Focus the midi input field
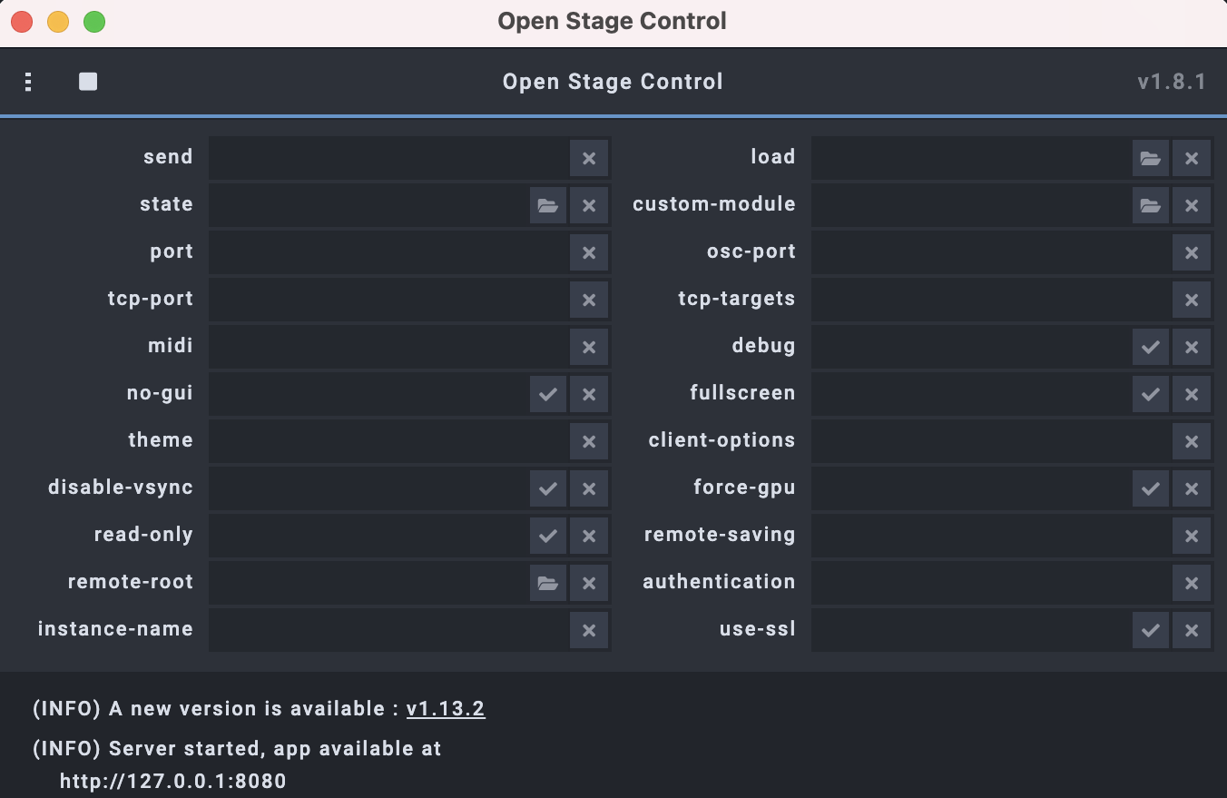1227x798 pixels. click(388, 347)
